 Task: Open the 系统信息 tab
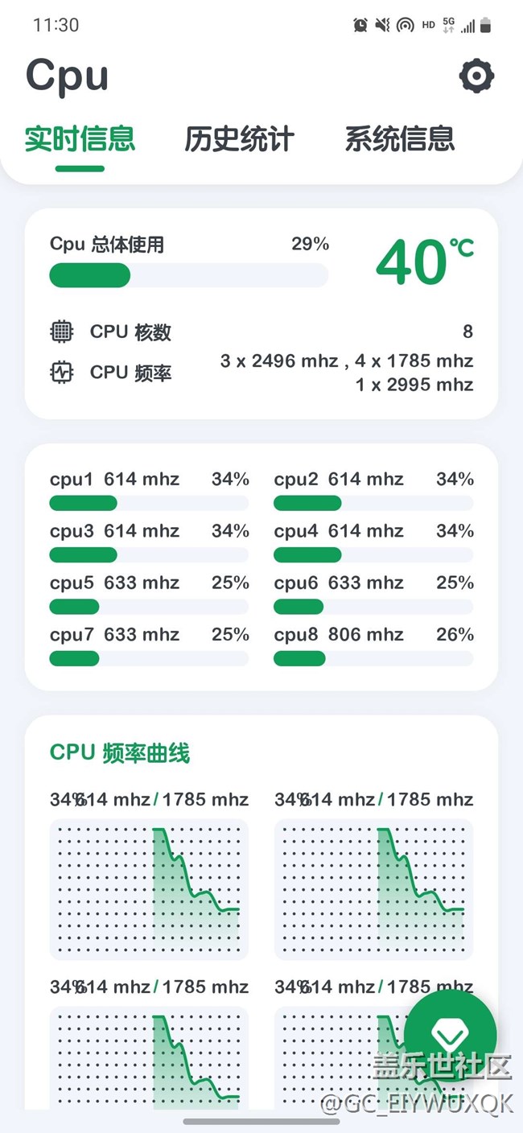(x=400, y=138)
